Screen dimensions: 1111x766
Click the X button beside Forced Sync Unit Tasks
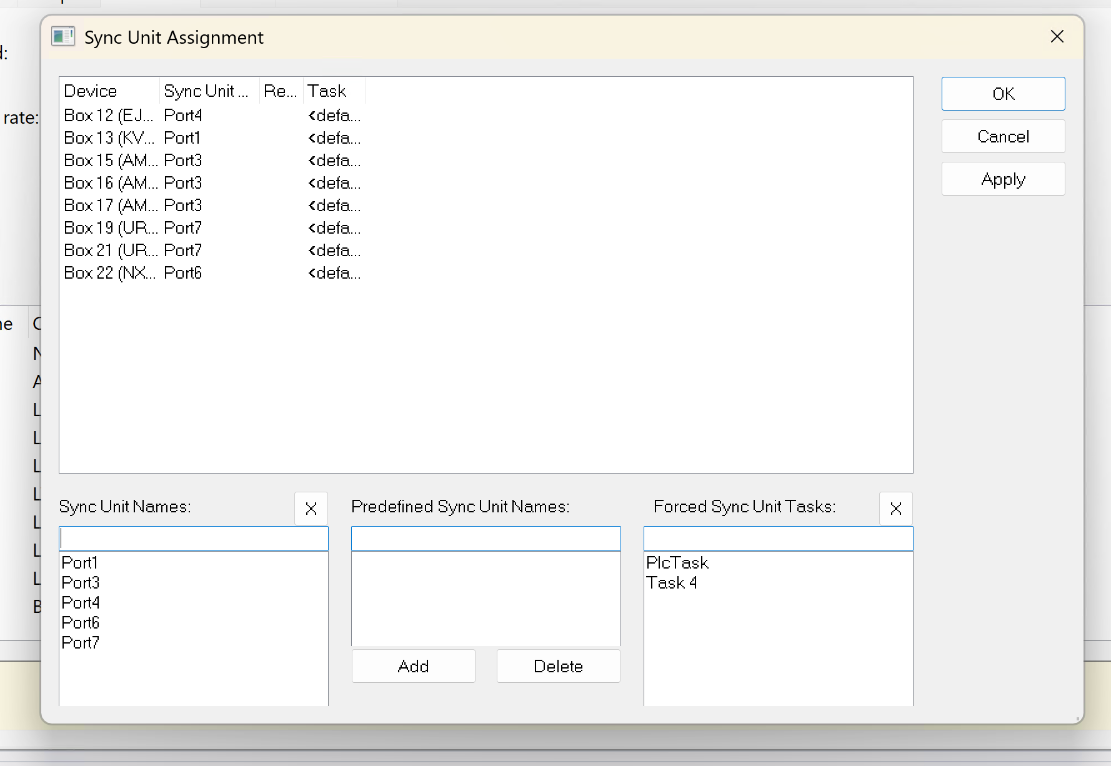(895, 509)
